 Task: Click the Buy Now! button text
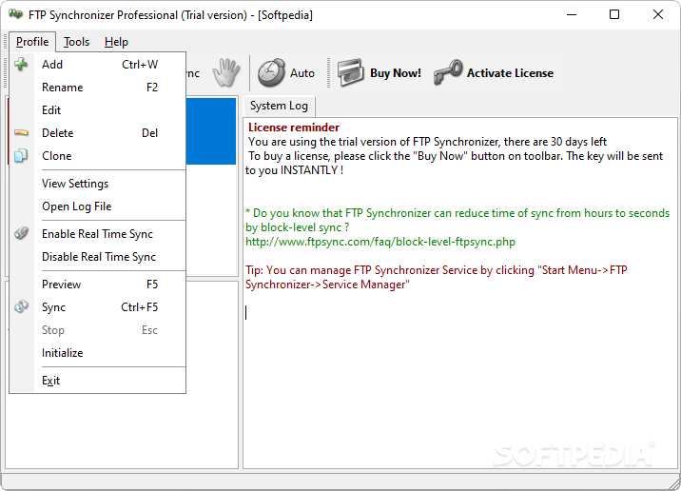pyautogui.click(x=396, y=73)
